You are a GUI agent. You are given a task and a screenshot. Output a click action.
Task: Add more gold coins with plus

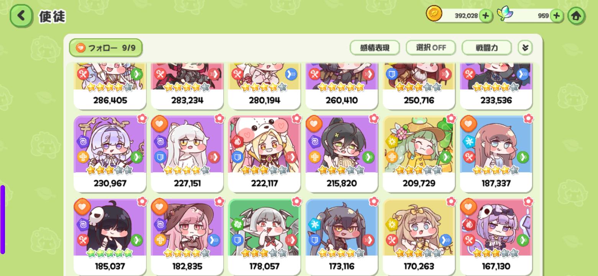(x=486, y=16)
